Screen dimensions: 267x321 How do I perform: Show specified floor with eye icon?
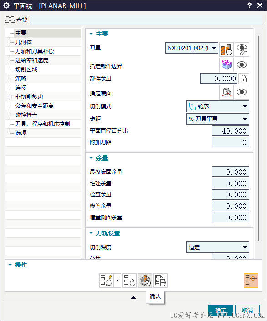(x=242, y=92)
